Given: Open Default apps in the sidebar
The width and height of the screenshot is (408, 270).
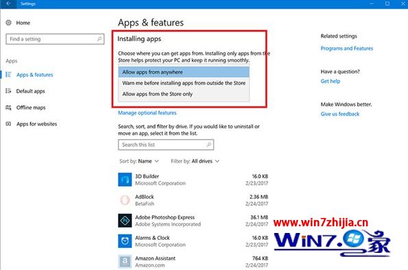Looking at the screenshot, I should click(30, 91).
